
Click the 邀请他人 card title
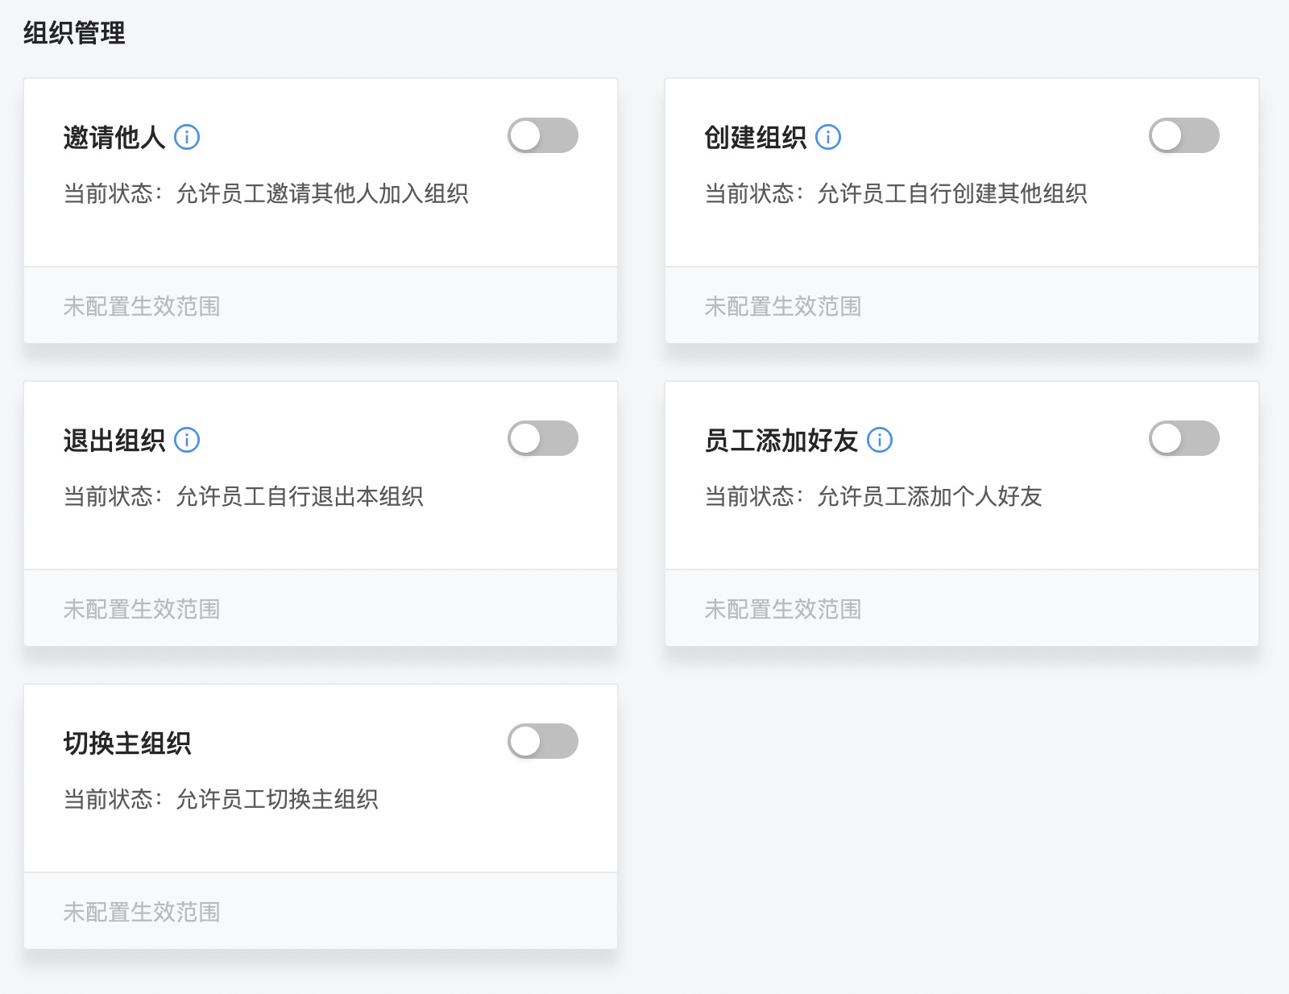pos(114,138)
